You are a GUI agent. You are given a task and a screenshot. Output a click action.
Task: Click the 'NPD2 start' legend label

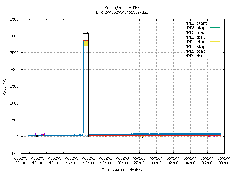[x=196, y=23]
